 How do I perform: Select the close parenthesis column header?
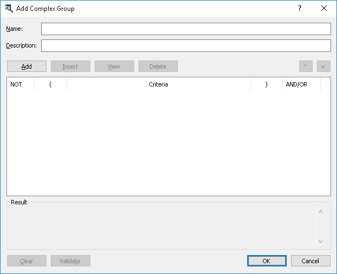266,85
